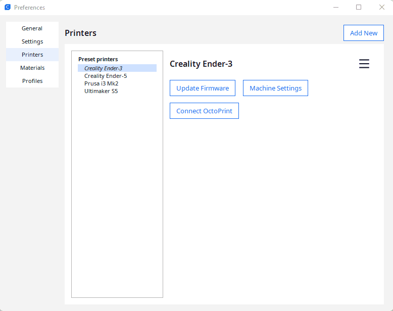The height and width of the screenshot is (311, 393).
Task: Close the Preferences window
Action: click(x=381, y=7)
